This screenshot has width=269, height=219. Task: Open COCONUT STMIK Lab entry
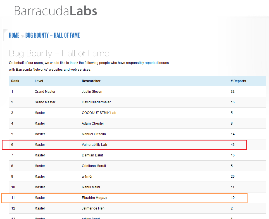[99, 113]
